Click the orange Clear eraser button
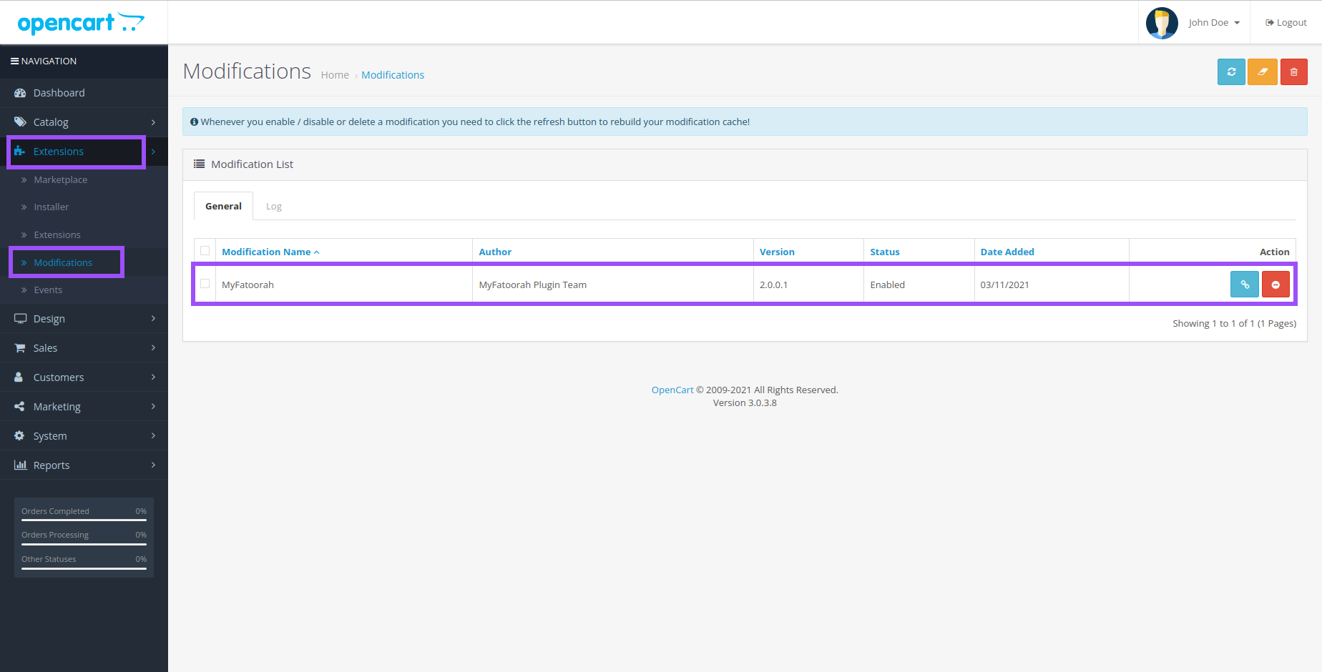This screenshot has height=672, width=1322. tap(1263, 71)
